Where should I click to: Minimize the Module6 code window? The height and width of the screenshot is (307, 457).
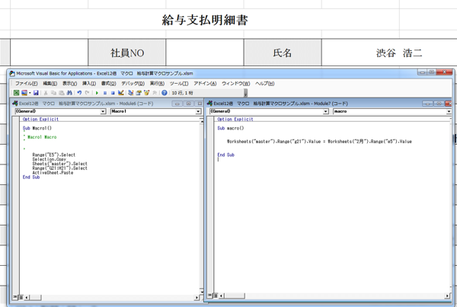177,104
